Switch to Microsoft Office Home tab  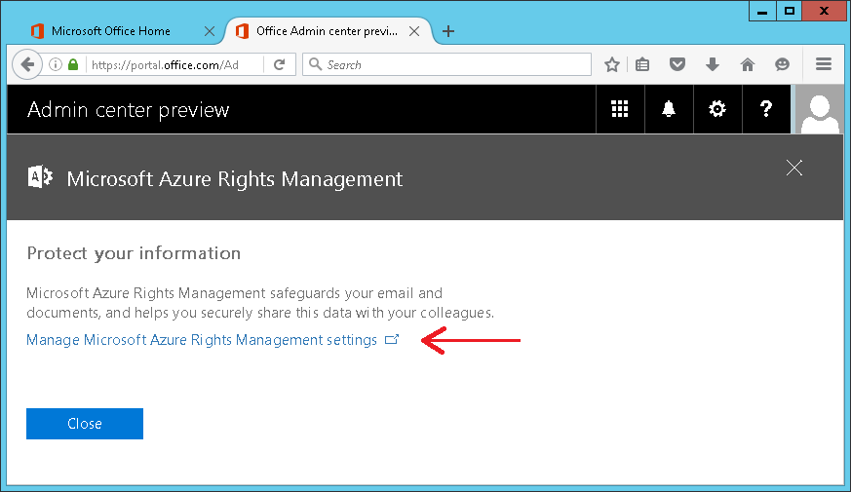[111, 31]
